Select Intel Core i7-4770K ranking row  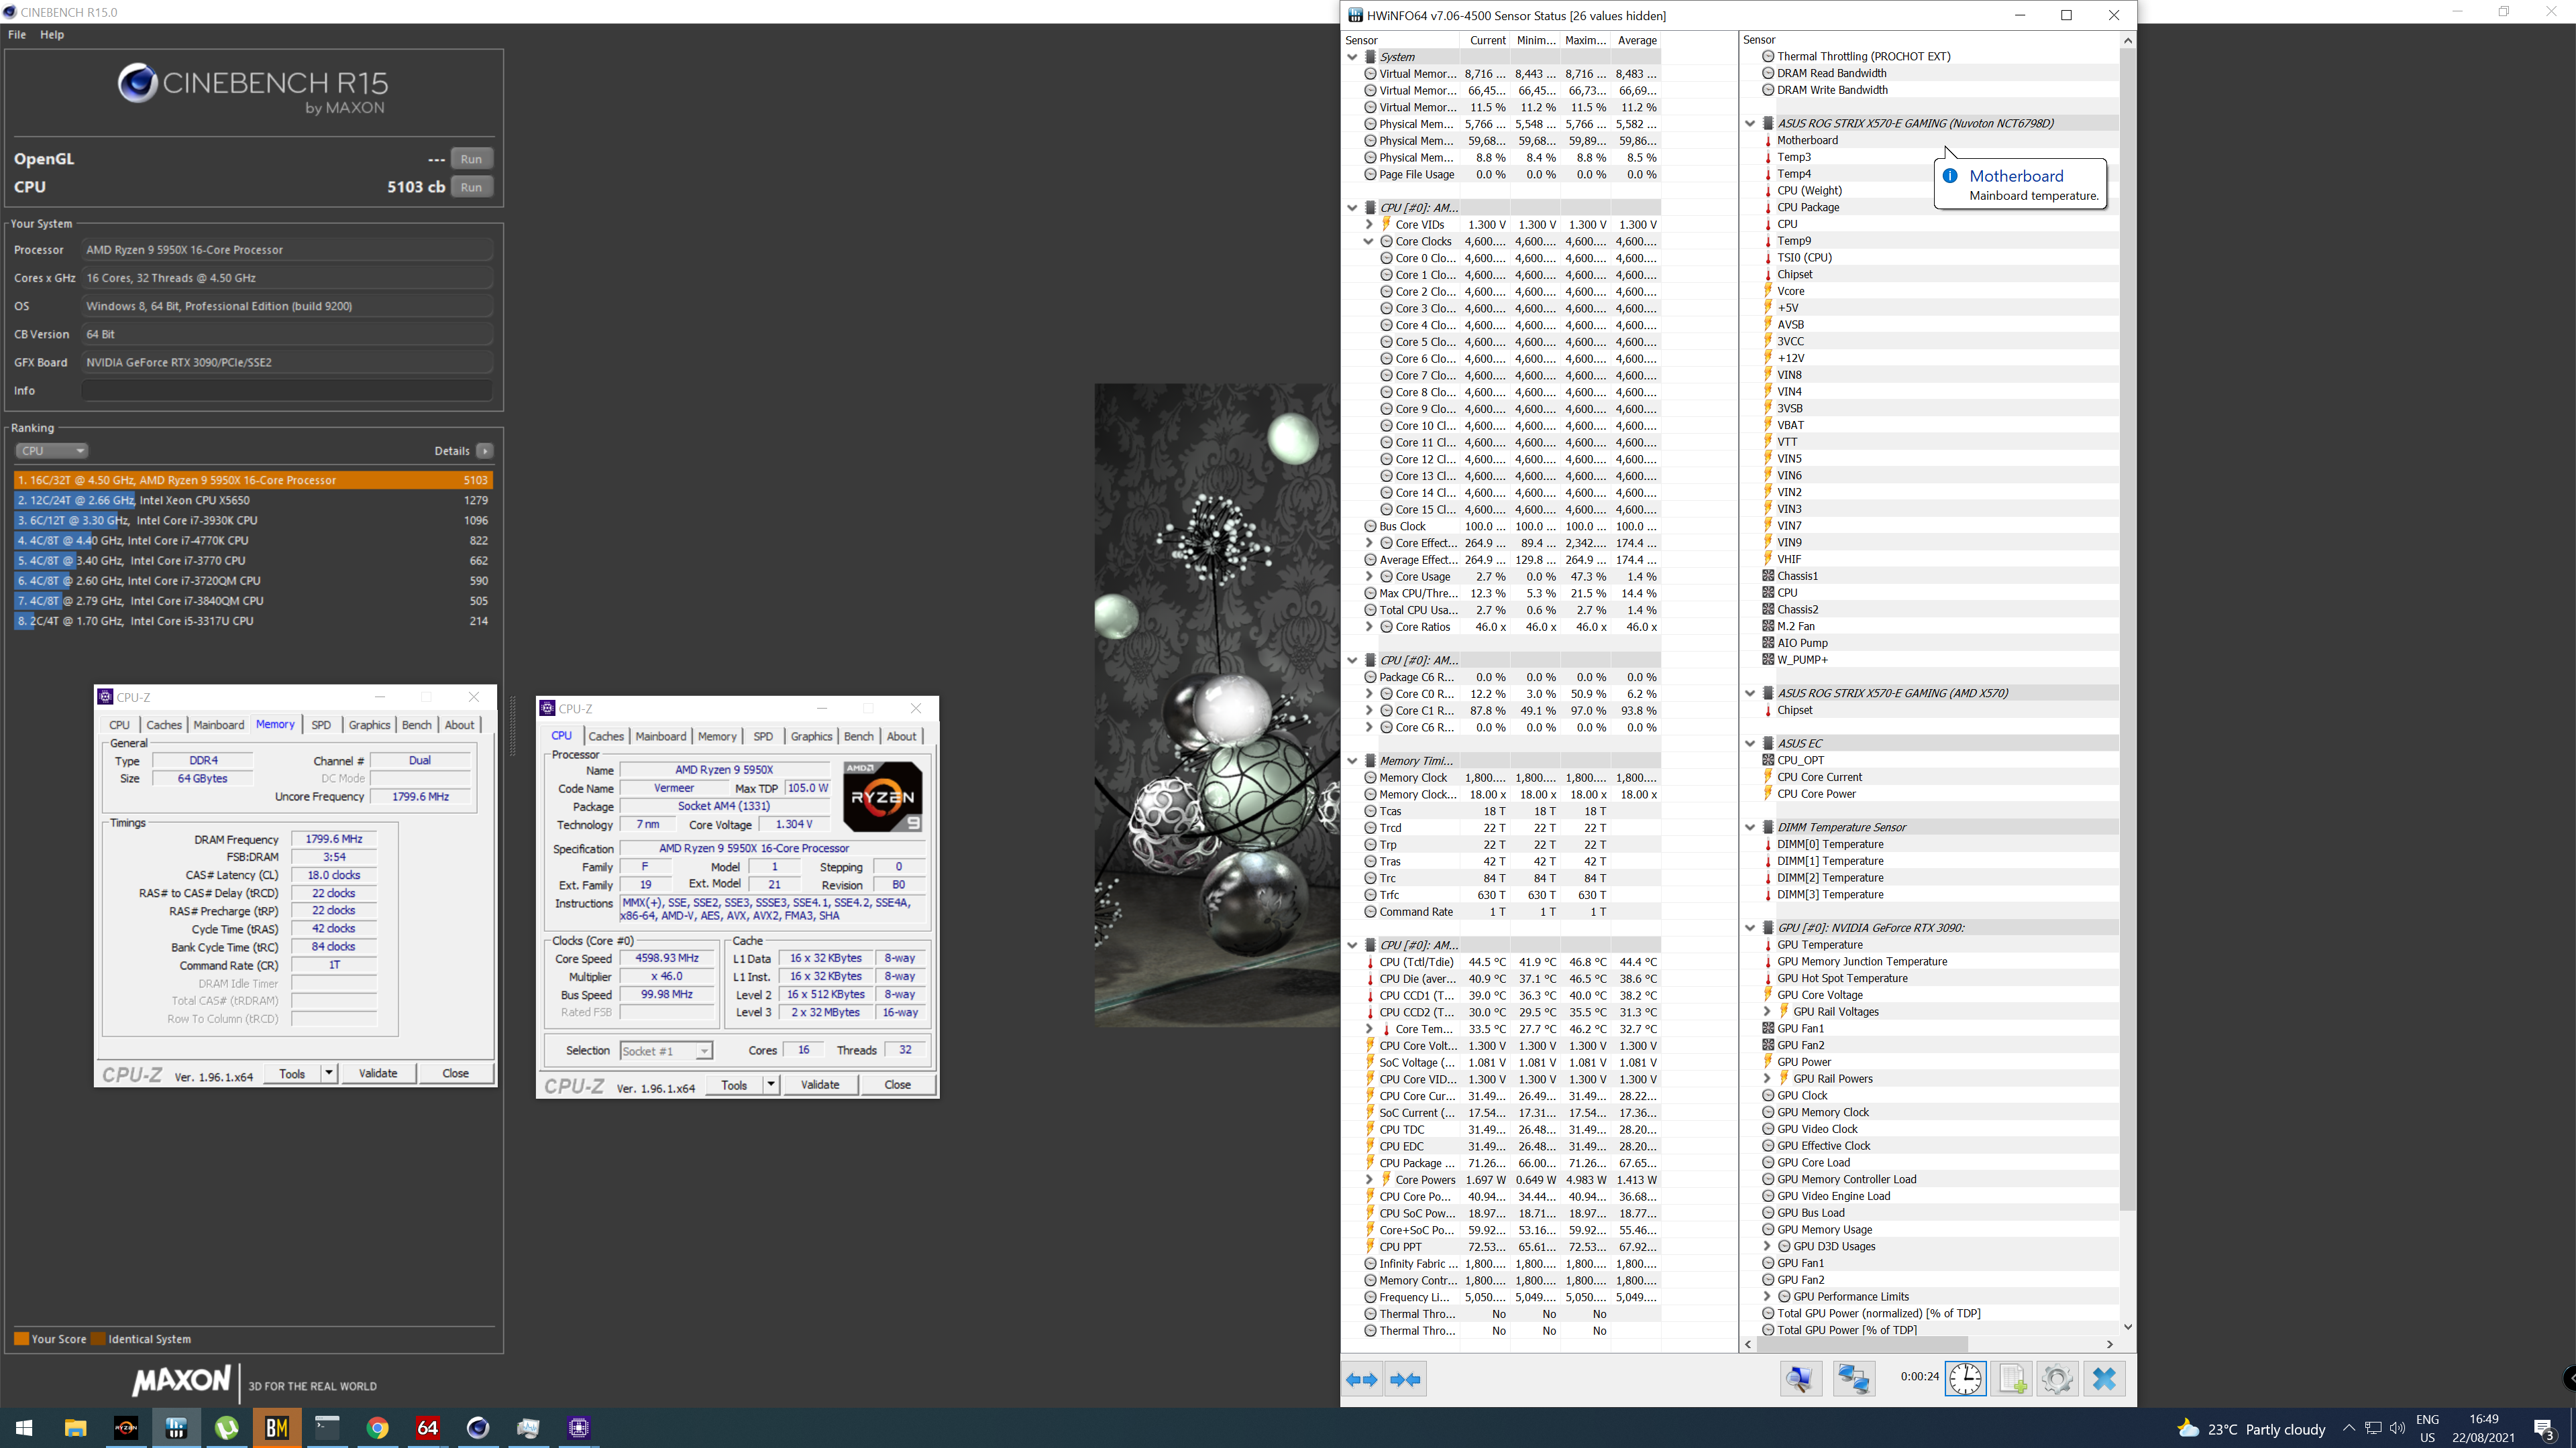pyautogui.click(x=253, y=540)
